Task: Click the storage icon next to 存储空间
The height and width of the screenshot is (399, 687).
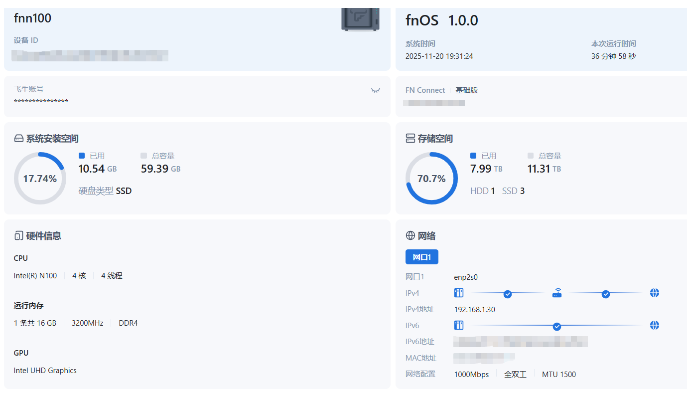Action: (x=411, y=138)
